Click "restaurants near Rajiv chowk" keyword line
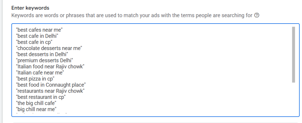 click(x=50, y=91)
